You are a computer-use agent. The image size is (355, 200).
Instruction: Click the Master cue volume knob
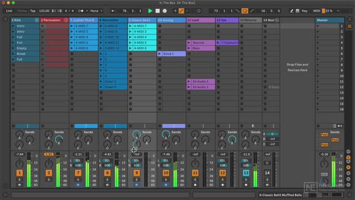tap(324, 182)
